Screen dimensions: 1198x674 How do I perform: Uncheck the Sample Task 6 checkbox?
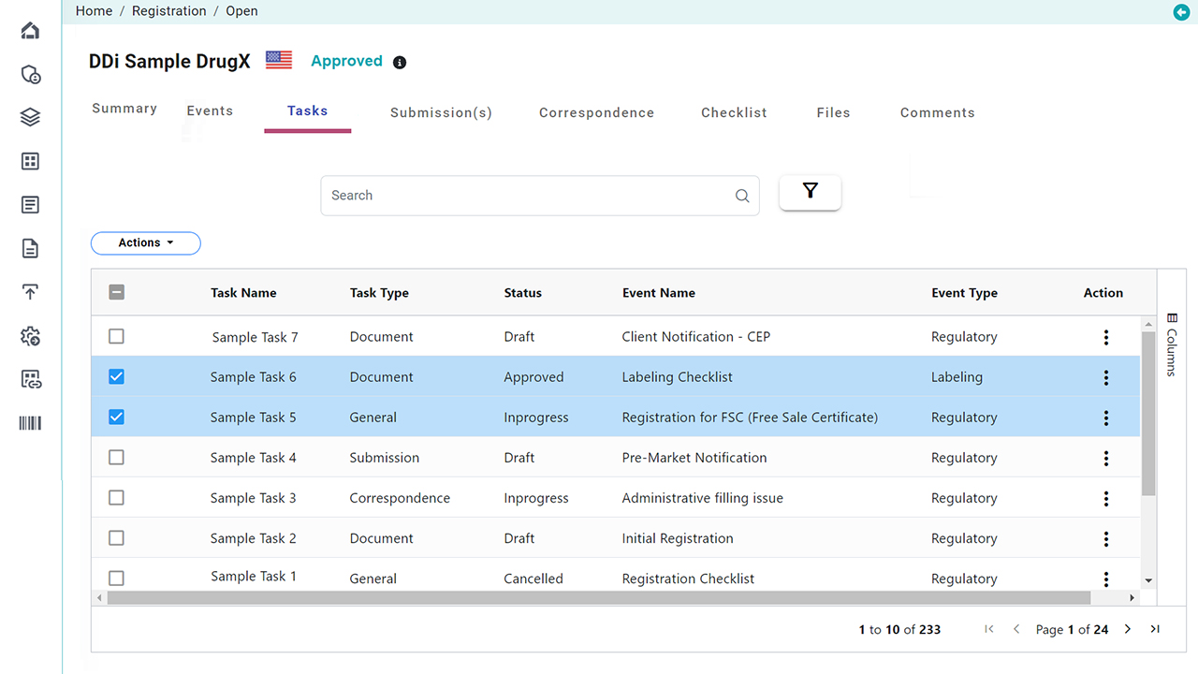[116, 376]
